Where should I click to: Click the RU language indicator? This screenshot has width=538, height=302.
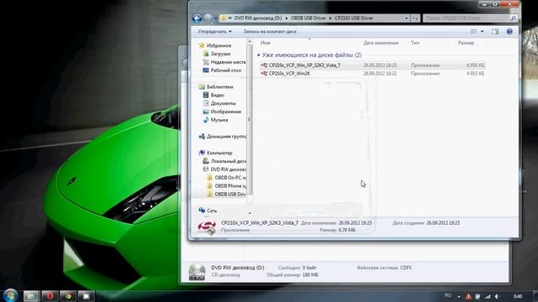[448, 295]
